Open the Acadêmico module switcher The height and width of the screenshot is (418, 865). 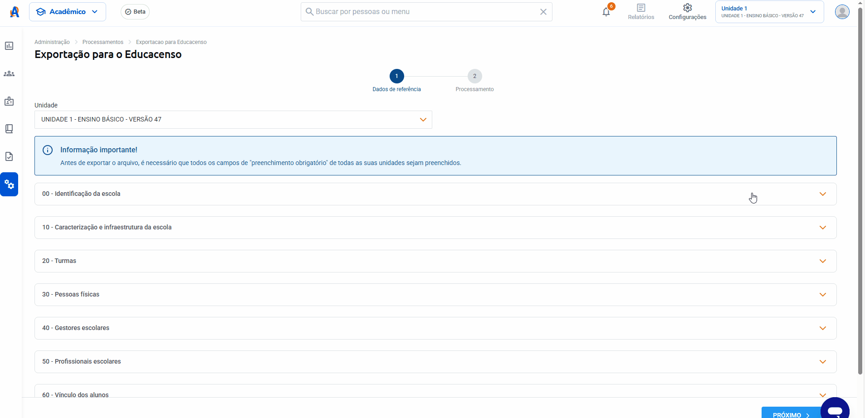click(x=67, y=11)
